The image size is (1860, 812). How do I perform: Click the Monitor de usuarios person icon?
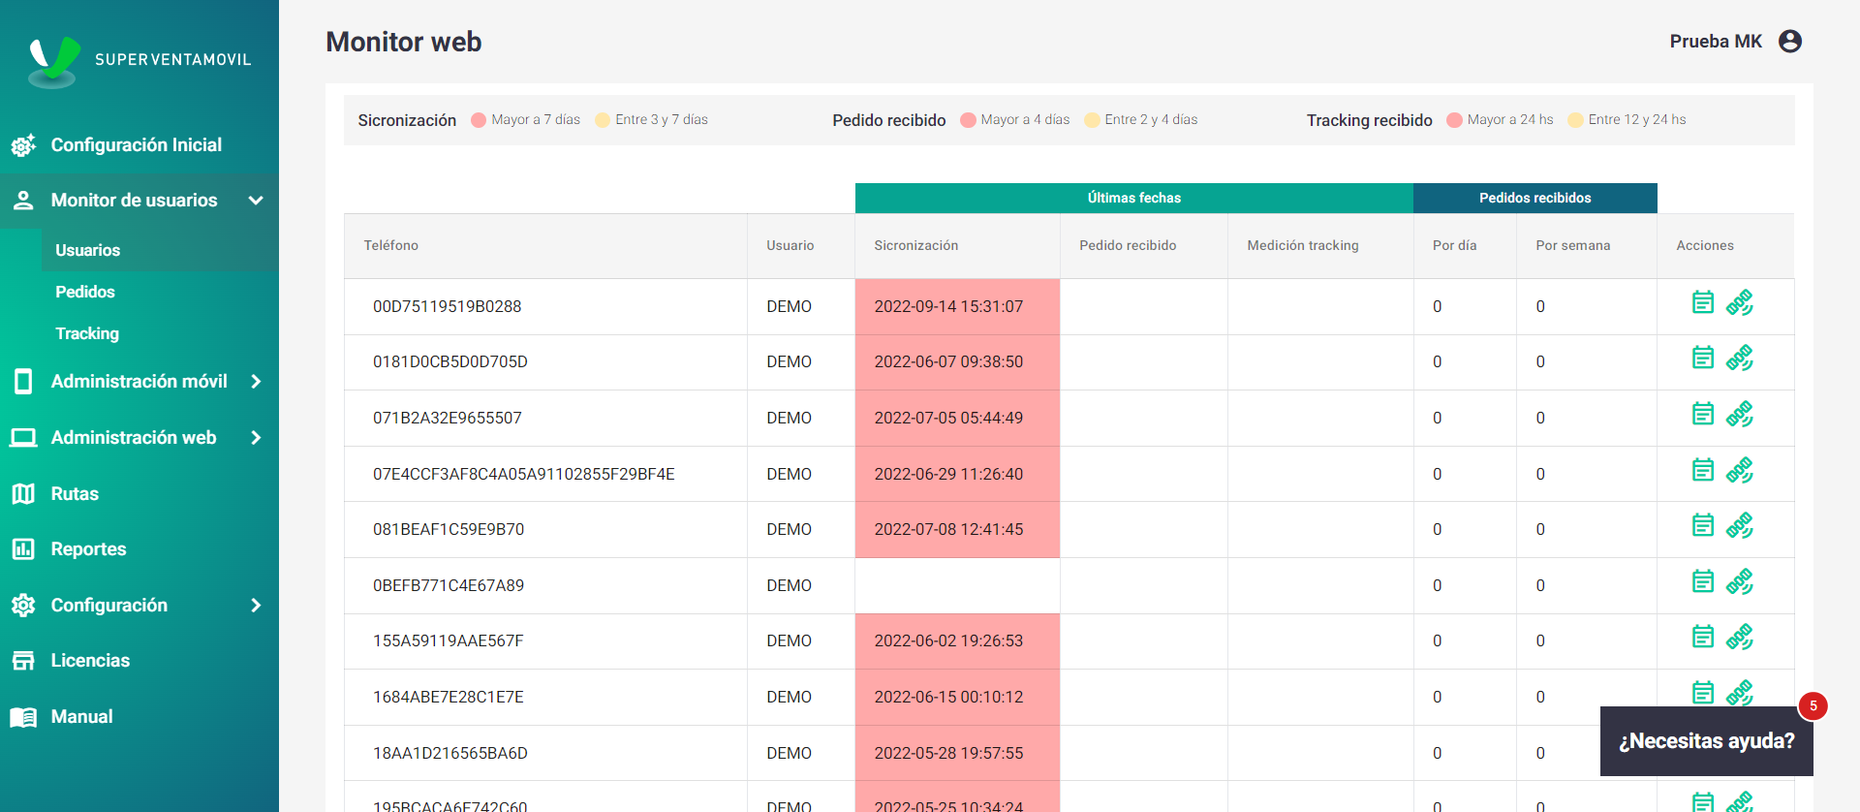[23, 201]
